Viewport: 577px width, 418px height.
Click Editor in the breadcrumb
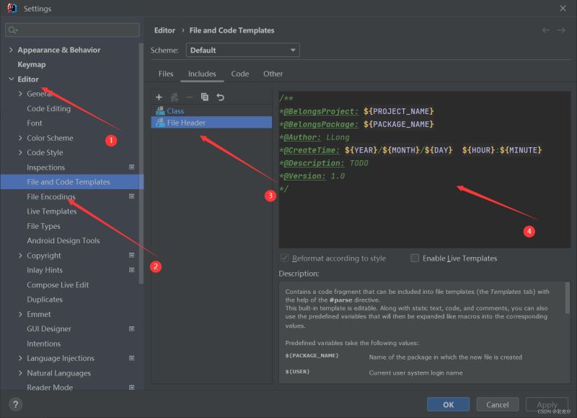click(164, 30)
